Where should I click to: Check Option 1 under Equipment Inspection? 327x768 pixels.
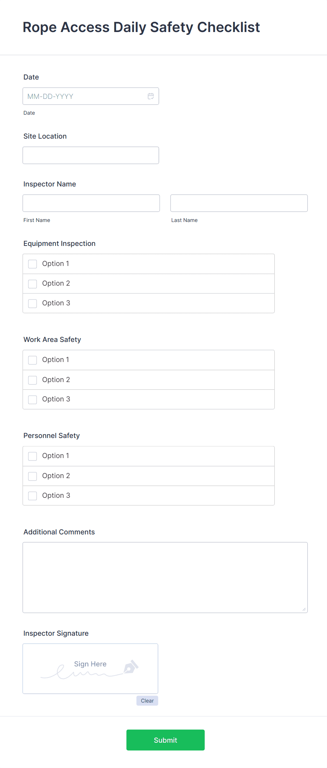click(32, 264)
